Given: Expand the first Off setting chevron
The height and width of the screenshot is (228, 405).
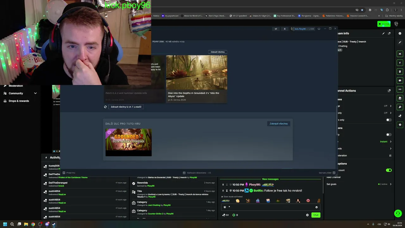Looking at the screenshot, I should (390, 106).
